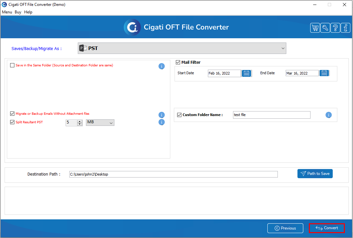
Task: Toggle Split Resultant PST checkbox
Action: point(12,122)
